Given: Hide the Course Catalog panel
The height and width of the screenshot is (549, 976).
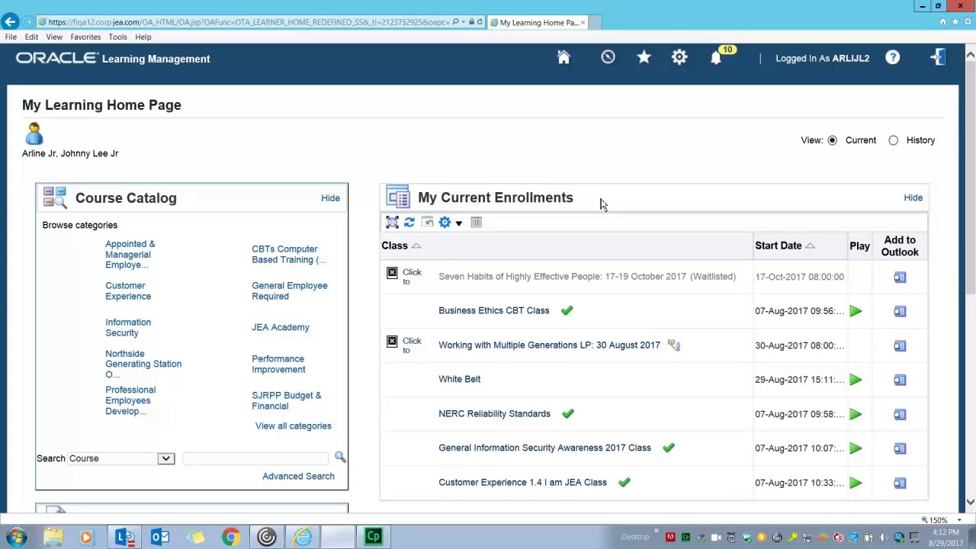Looking at the screenshot, I should 330,198.
